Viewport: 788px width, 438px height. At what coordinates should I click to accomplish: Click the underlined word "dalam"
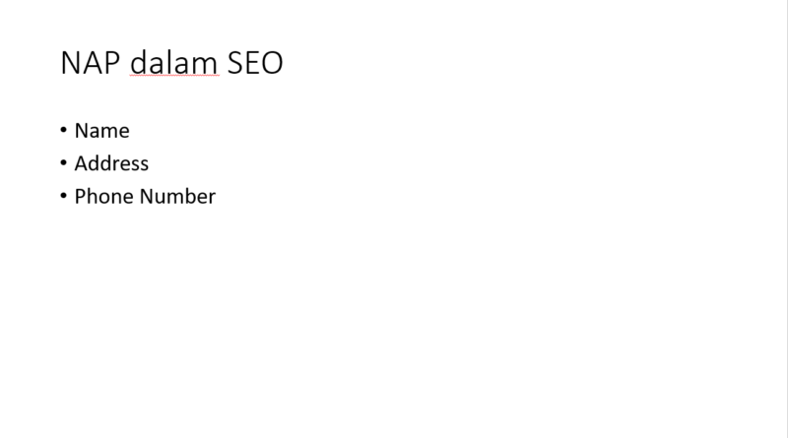point(174,63)
